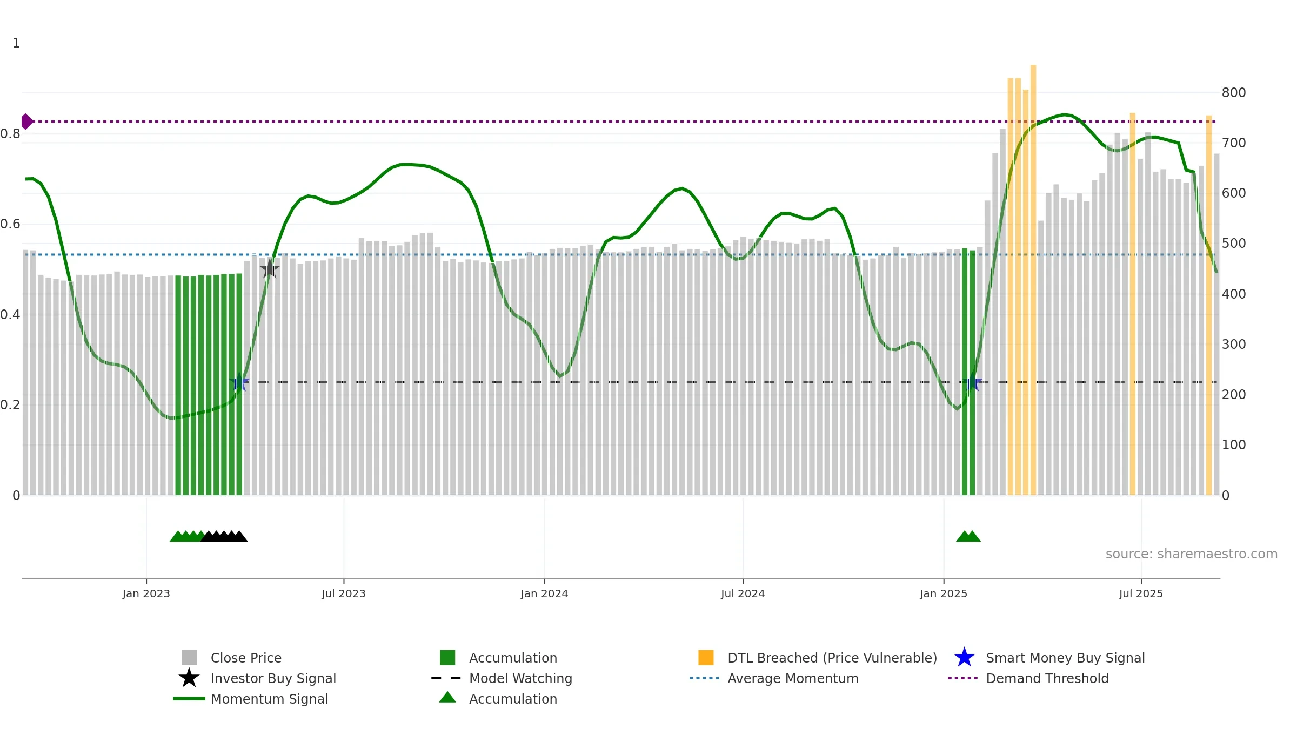Click the orange DTL Breached legend swatch

pos(706,658)
